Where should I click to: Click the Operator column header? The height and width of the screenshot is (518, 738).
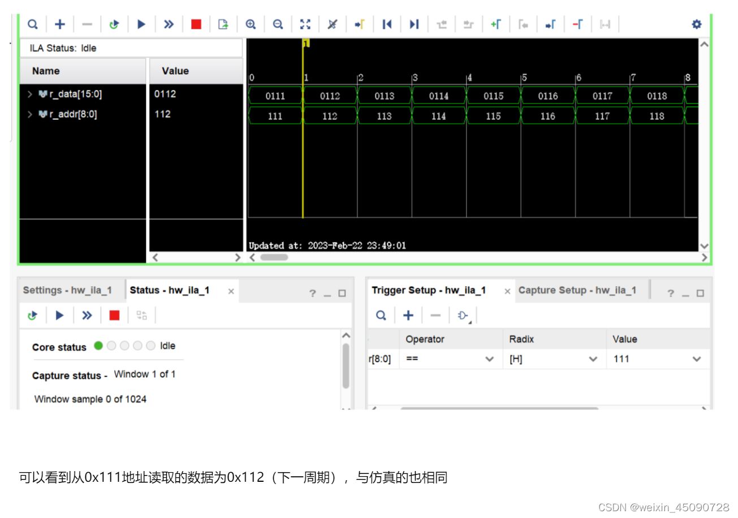tap(451, 339)
